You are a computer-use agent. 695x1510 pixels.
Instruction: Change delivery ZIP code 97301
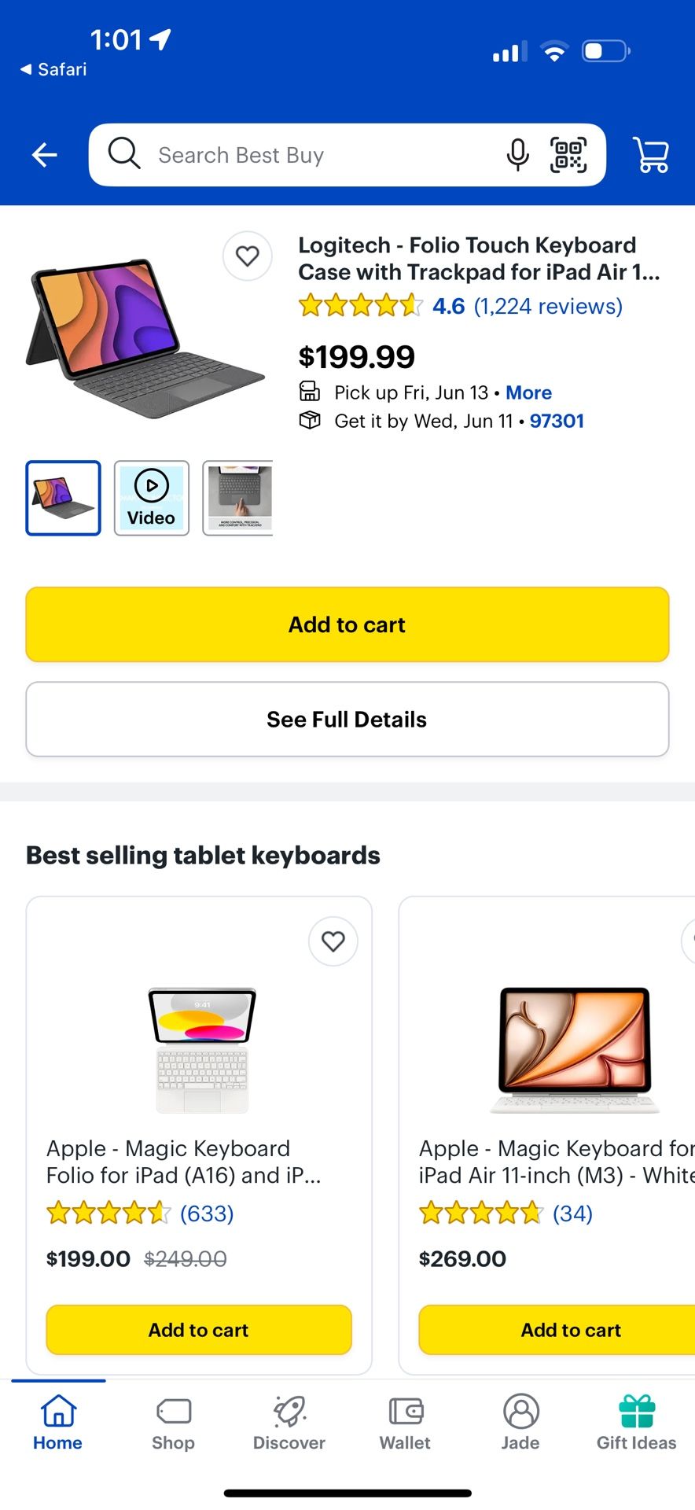[557, 421]
